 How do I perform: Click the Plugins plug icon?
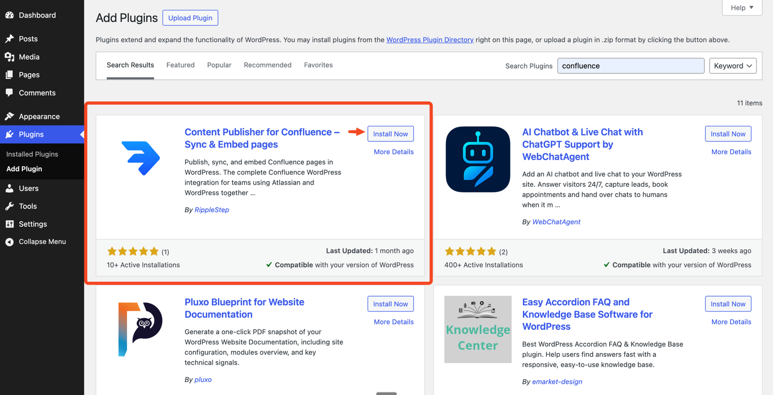(x=9, y=134)
